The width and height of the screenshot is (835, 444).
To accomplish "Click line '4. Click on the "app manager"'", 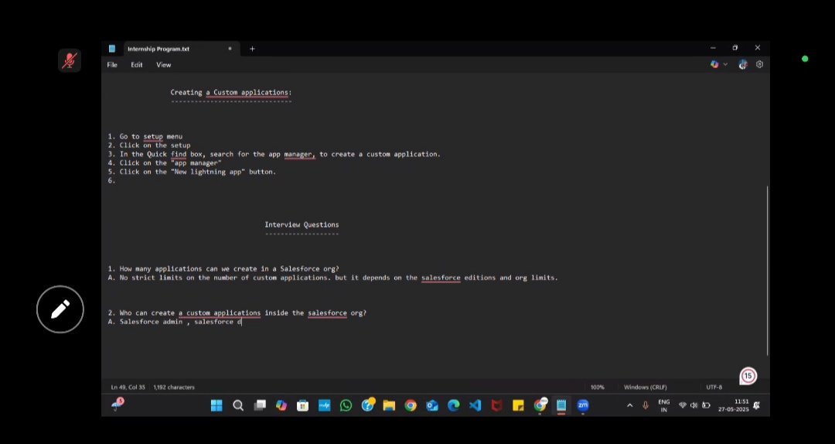I will point(165,162).
